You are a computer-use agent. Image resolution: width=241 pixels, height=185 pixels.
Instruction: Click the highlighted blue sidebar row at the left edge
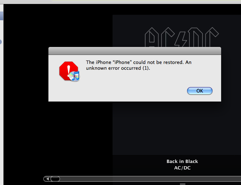click(1, 16)
